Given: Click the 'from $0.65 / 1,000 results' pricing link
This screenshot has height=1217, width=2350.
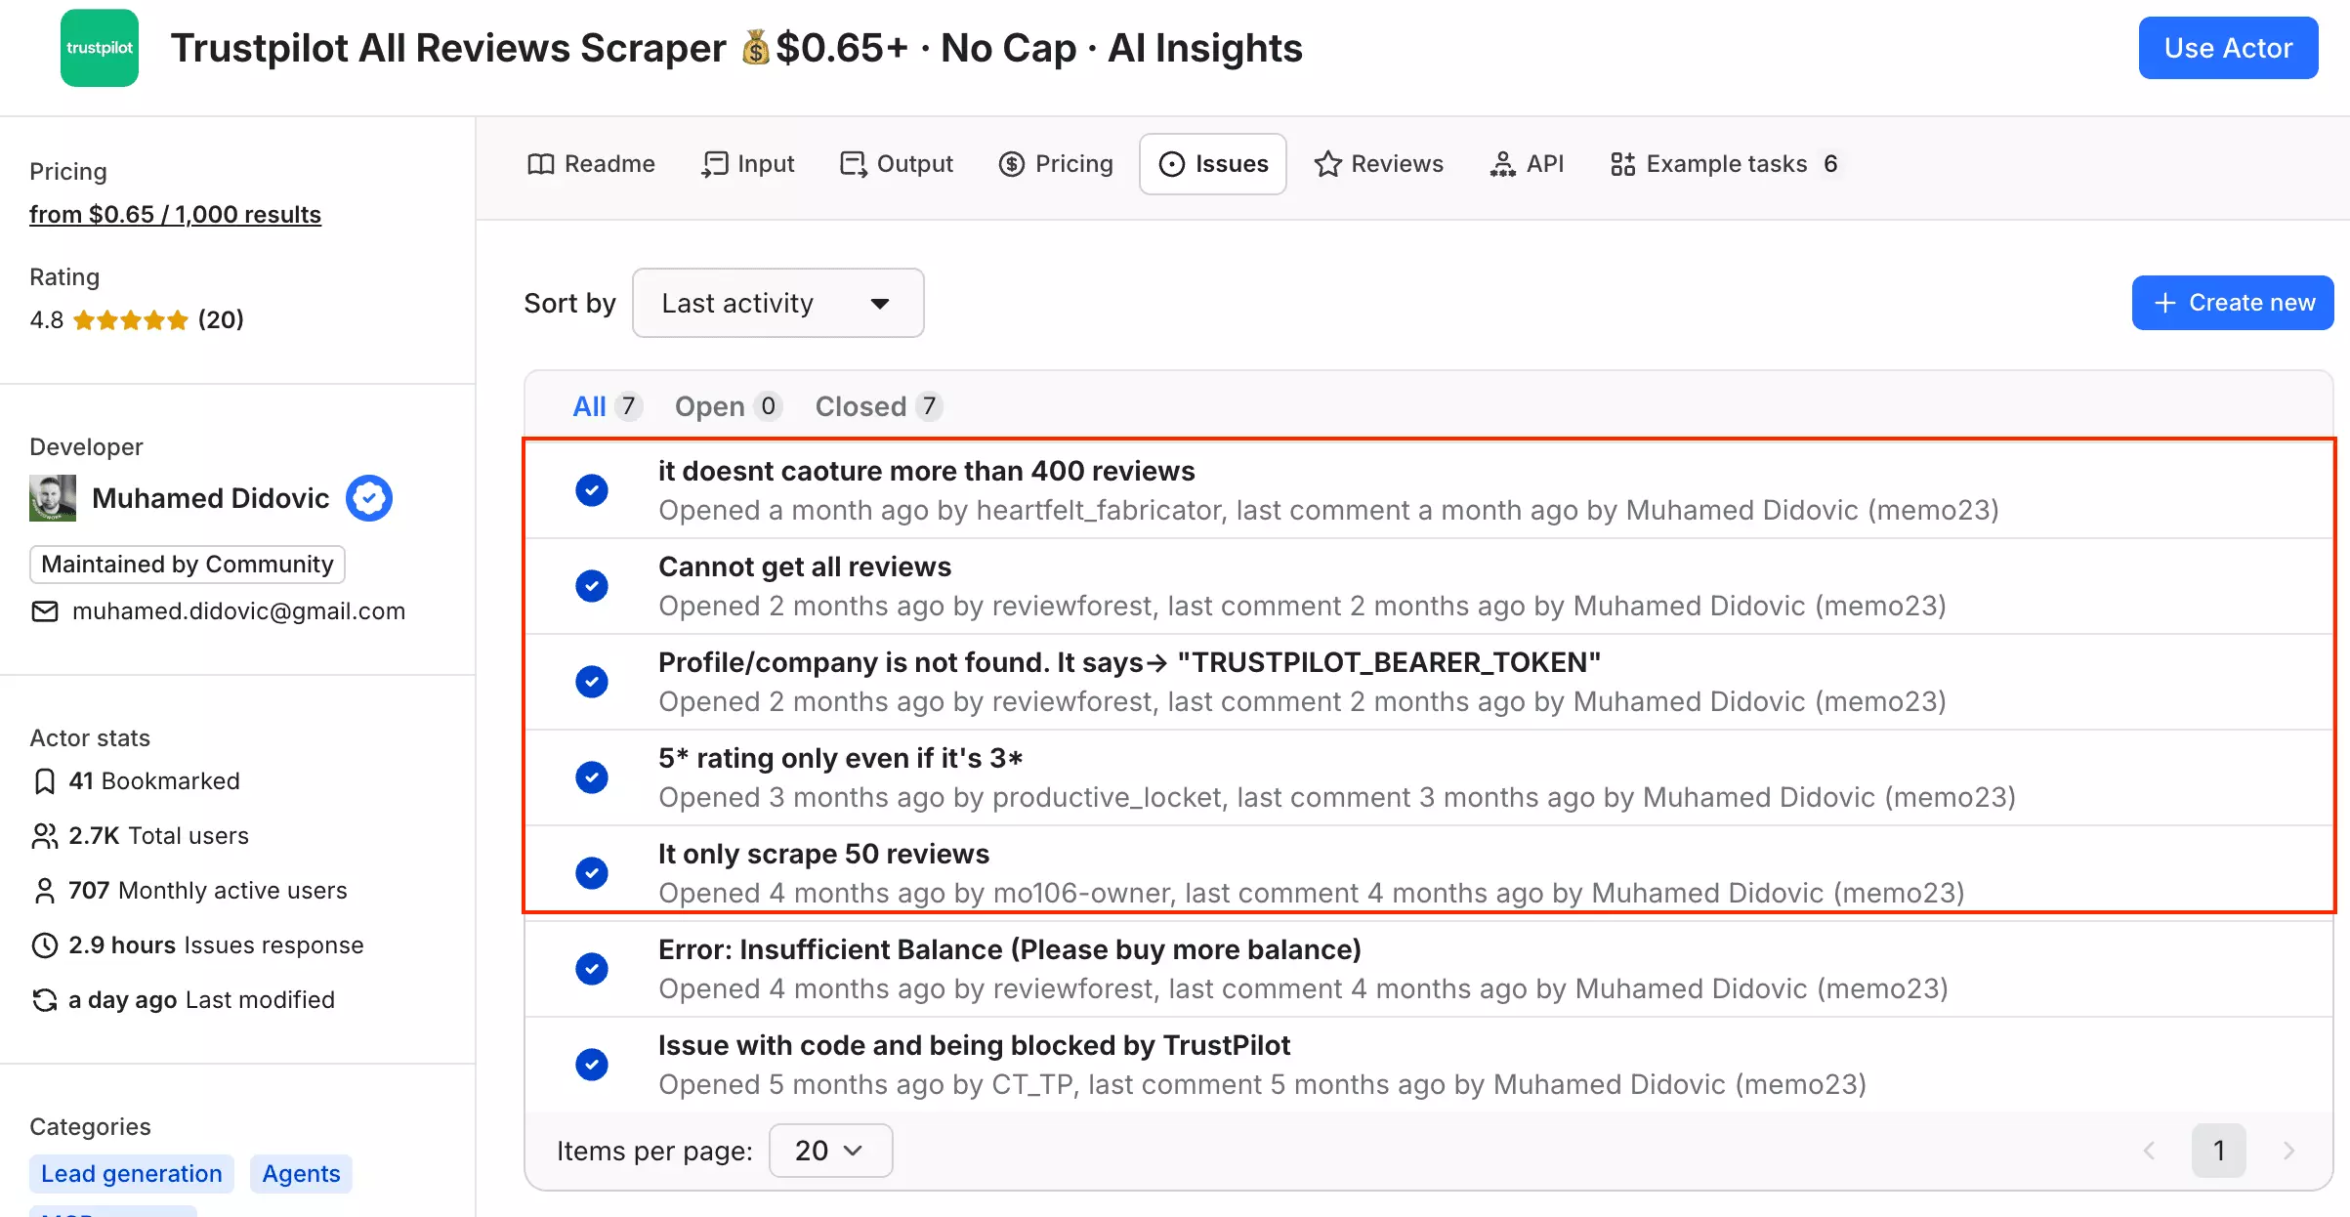Looking at the screenshot, I should [175, 214].
